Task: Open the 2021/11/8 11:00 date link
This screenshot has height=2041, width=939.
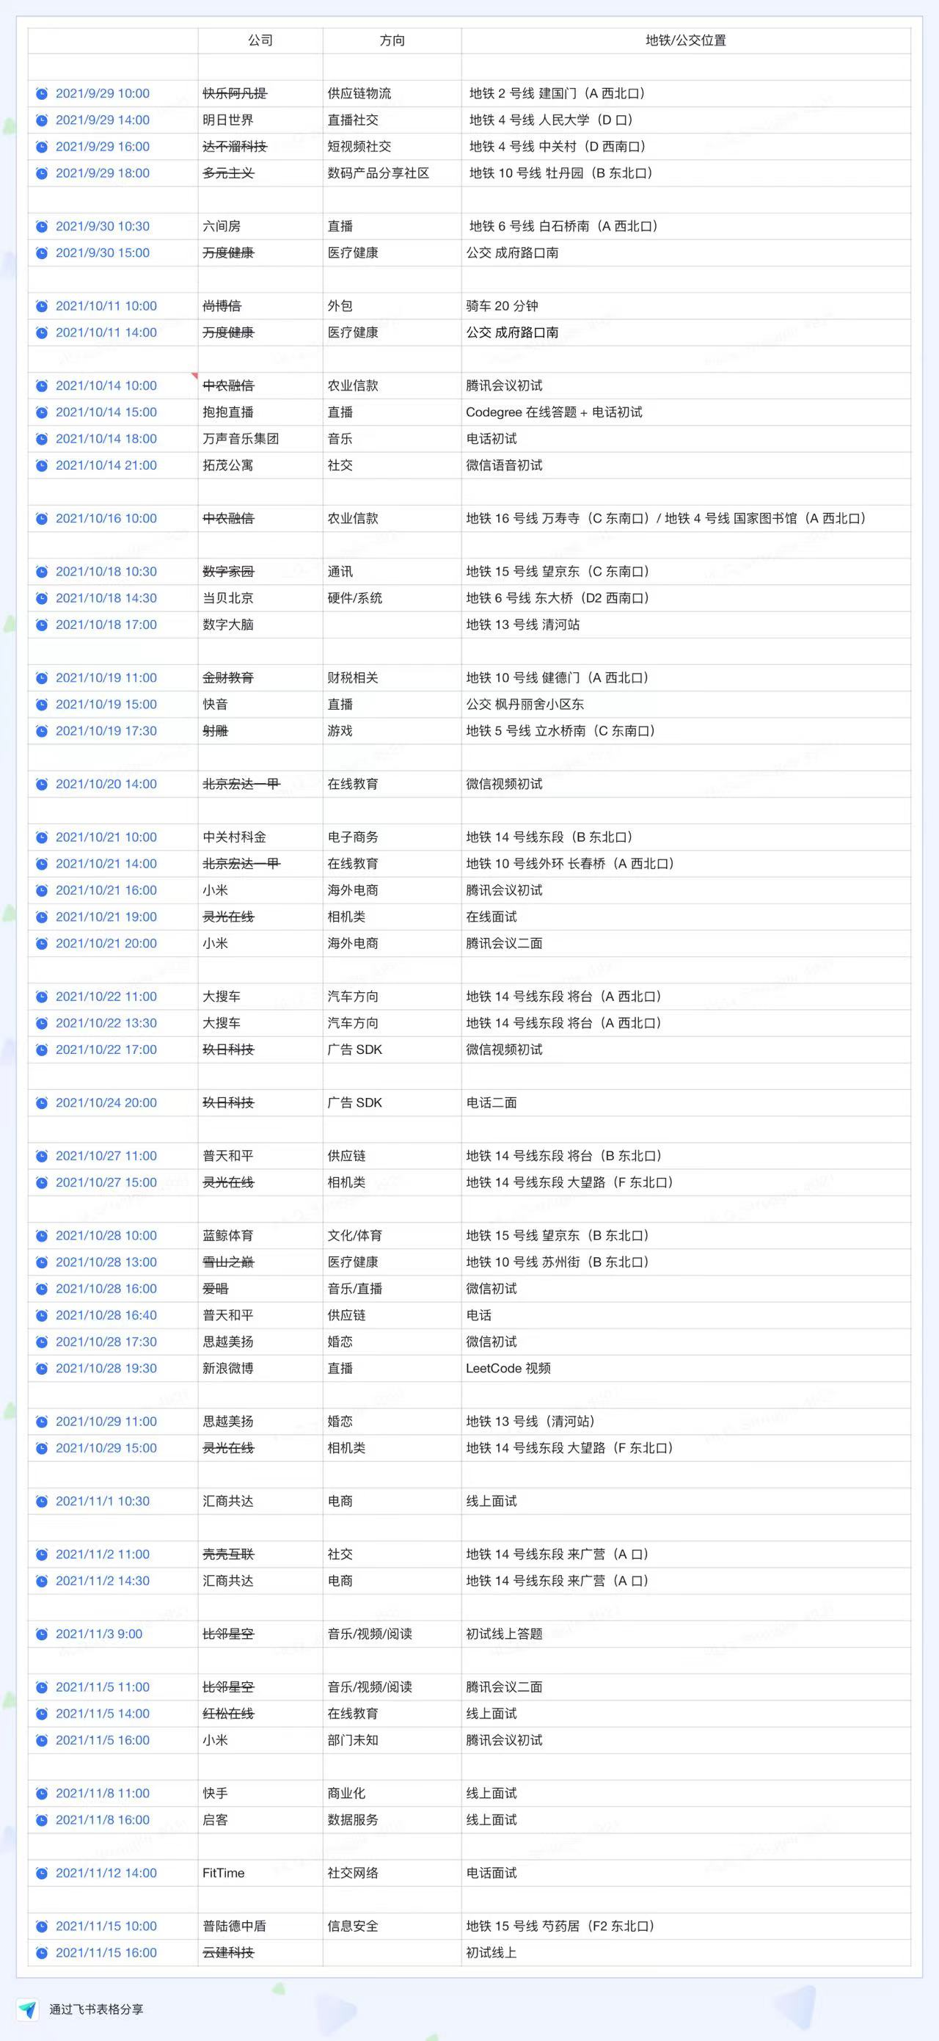Action: (x=102, y=1794)
